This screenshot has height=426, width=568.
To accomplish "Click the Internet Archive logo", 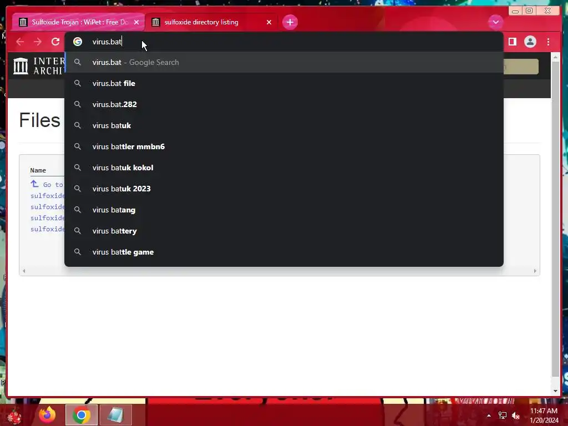I will click(39, 66).
